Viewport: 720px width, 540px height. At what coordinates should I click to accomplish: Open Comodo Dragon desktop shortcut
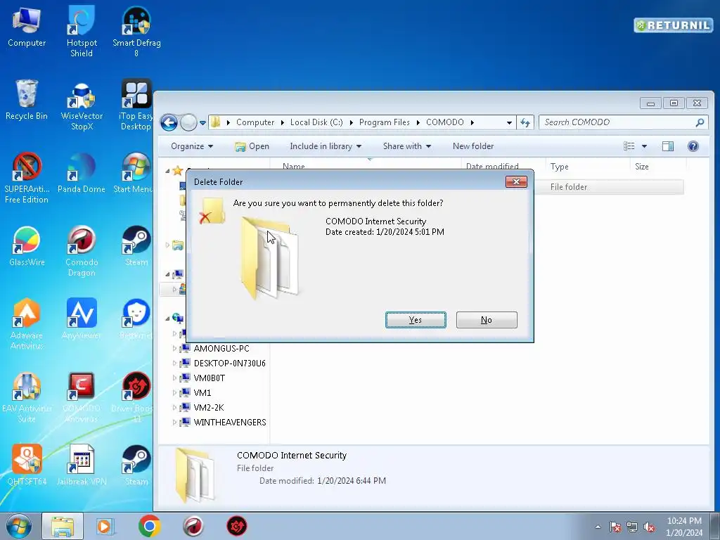pyautogui.click(x=82, y=252)
